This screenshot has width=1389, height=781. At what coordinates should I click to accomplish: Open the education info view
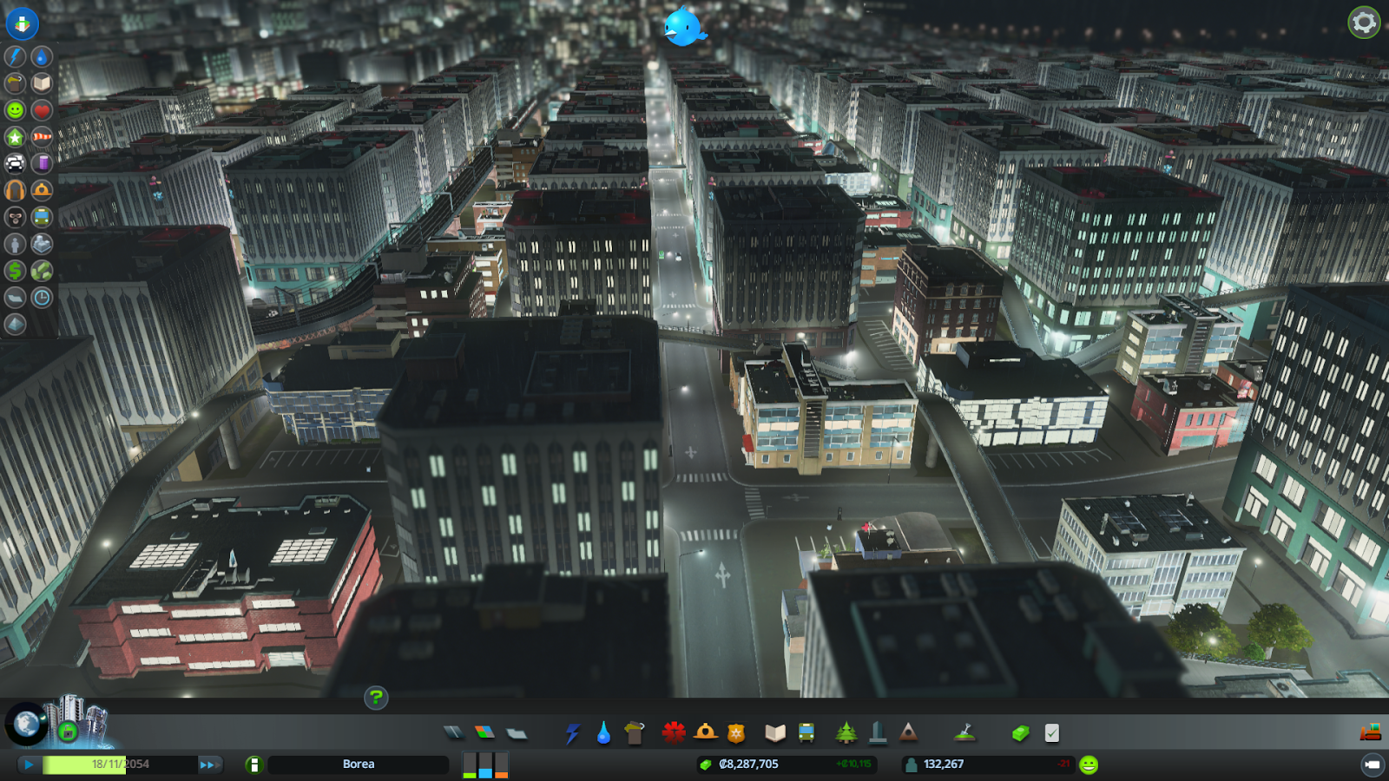point(42,83)
